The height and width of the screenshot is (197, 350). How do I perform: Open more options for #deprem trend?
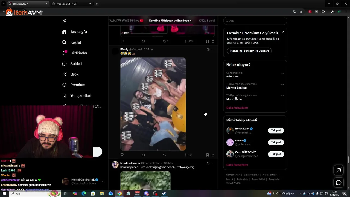point(282,73)
